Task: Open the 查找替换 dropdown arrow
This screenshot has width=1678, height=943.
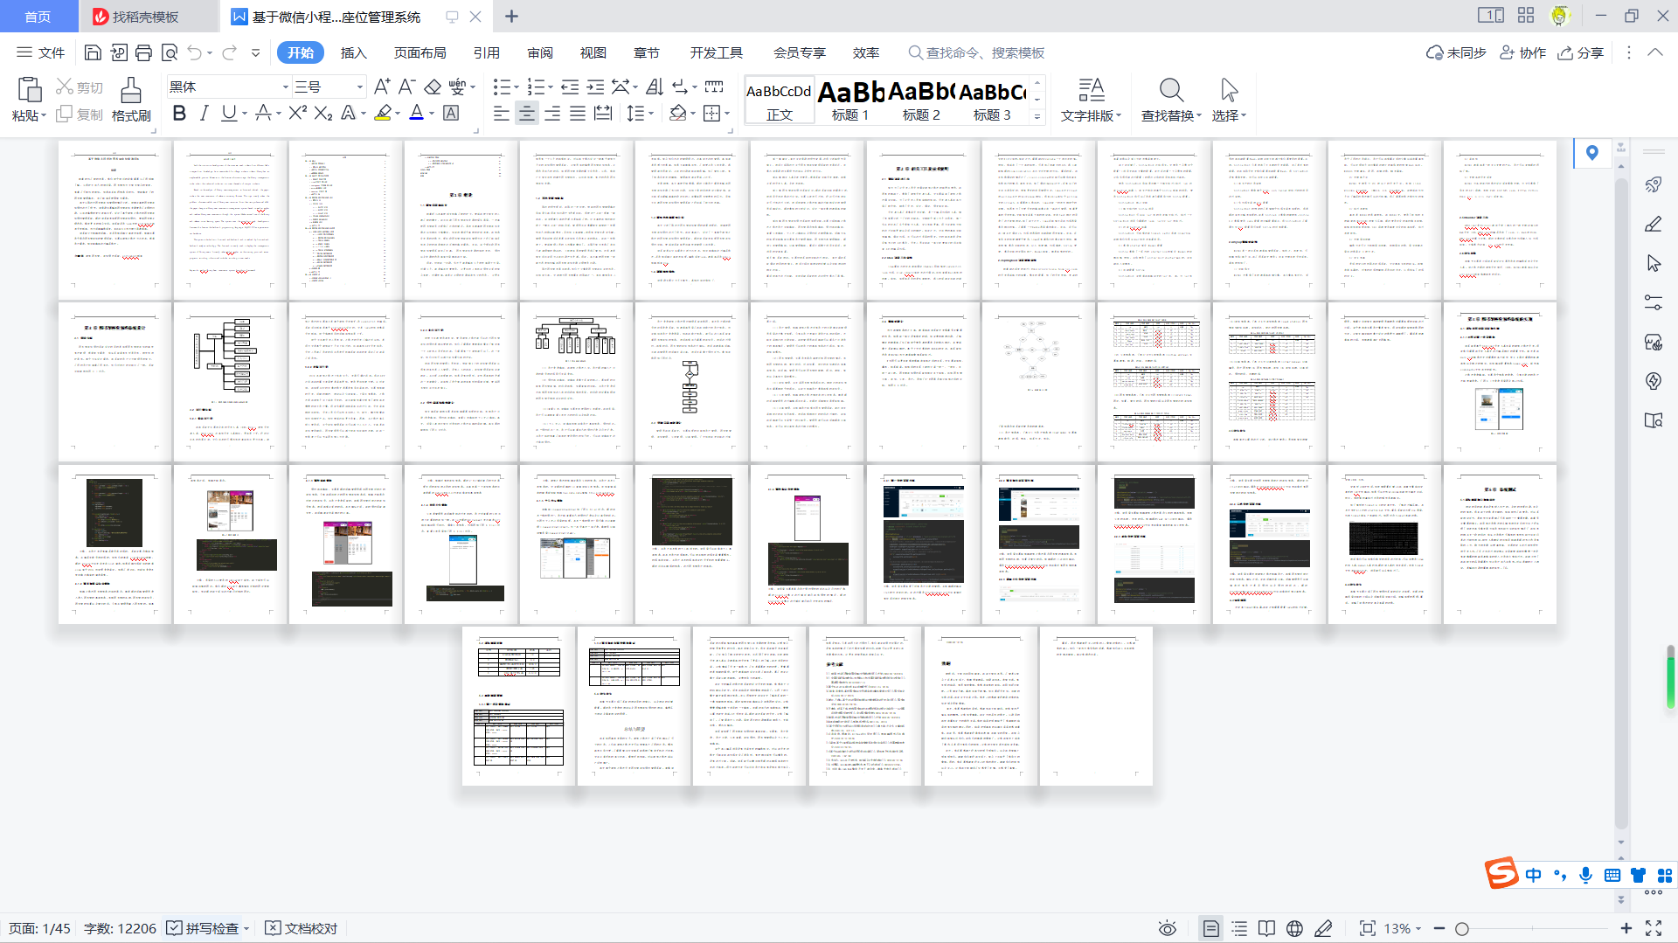Action: [1199, 116]
